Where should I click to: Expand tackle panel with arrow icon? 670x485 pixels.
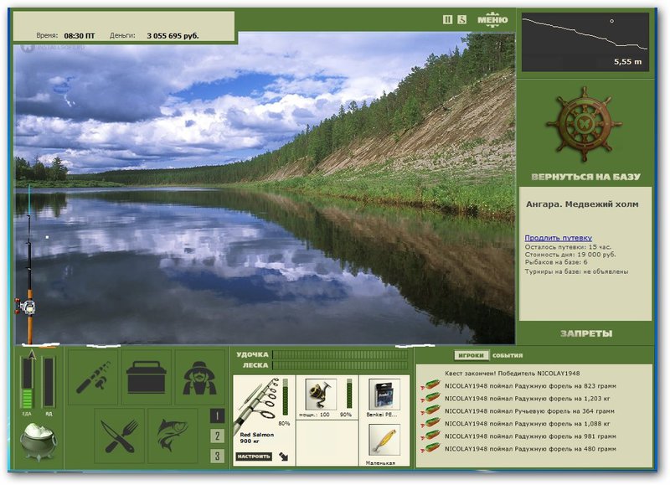(x=284, y=457)
